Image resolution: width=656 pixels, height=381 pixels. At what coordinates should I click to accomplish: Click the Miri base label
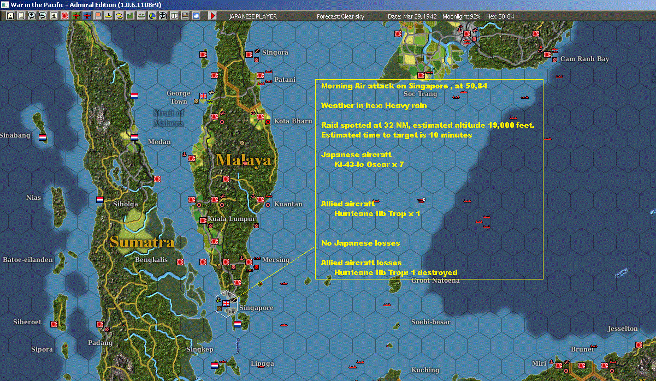539,364
